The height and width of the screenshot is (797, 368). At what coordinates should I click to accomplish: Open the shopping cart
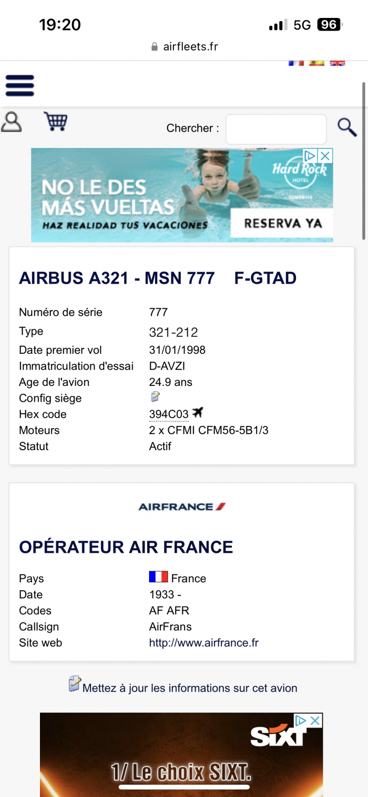pyautogui.click(x=56, y=121)
